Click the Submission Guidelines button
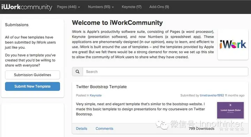 point(32,75)
